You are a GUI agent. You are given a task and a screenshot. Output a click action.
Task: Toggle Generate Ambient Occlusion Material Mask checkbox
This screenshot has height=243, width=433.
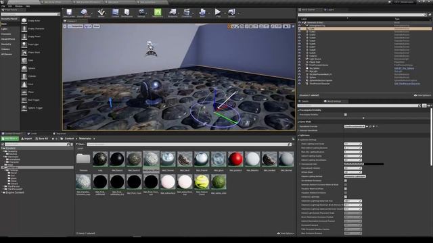pyautogui.click(x=346, y=184)
